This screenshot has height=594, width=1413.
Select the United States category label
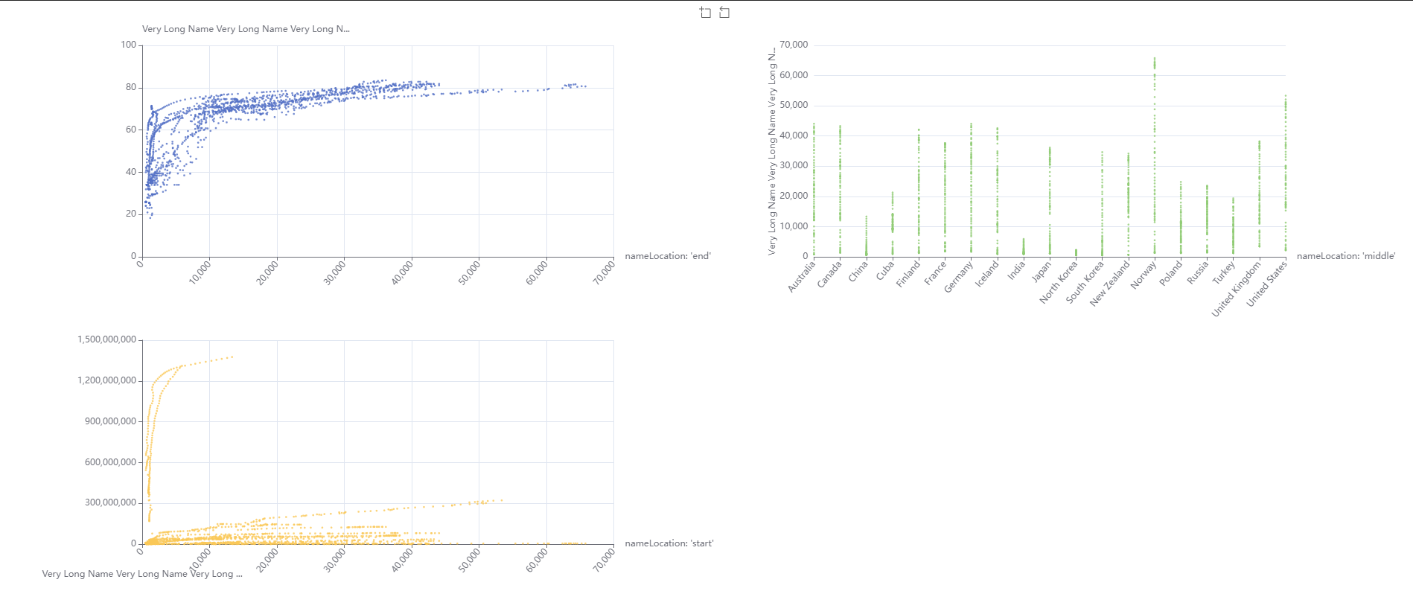pyautogui.click(x=1267, y=284)
